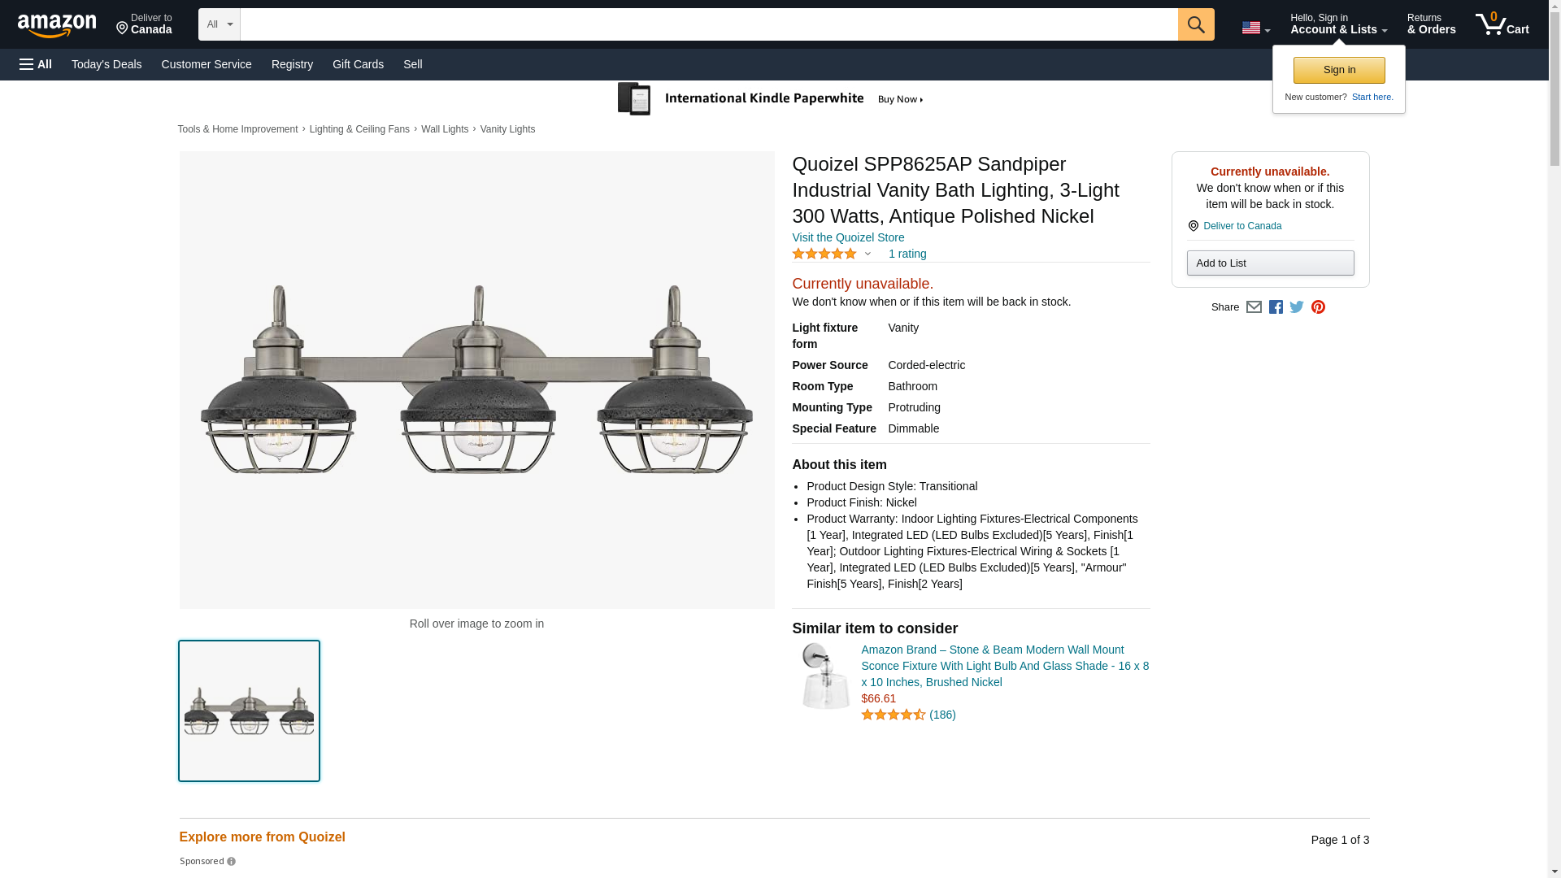
Task: Share product on Facebook icon
Action: (x=1276, y=307)
